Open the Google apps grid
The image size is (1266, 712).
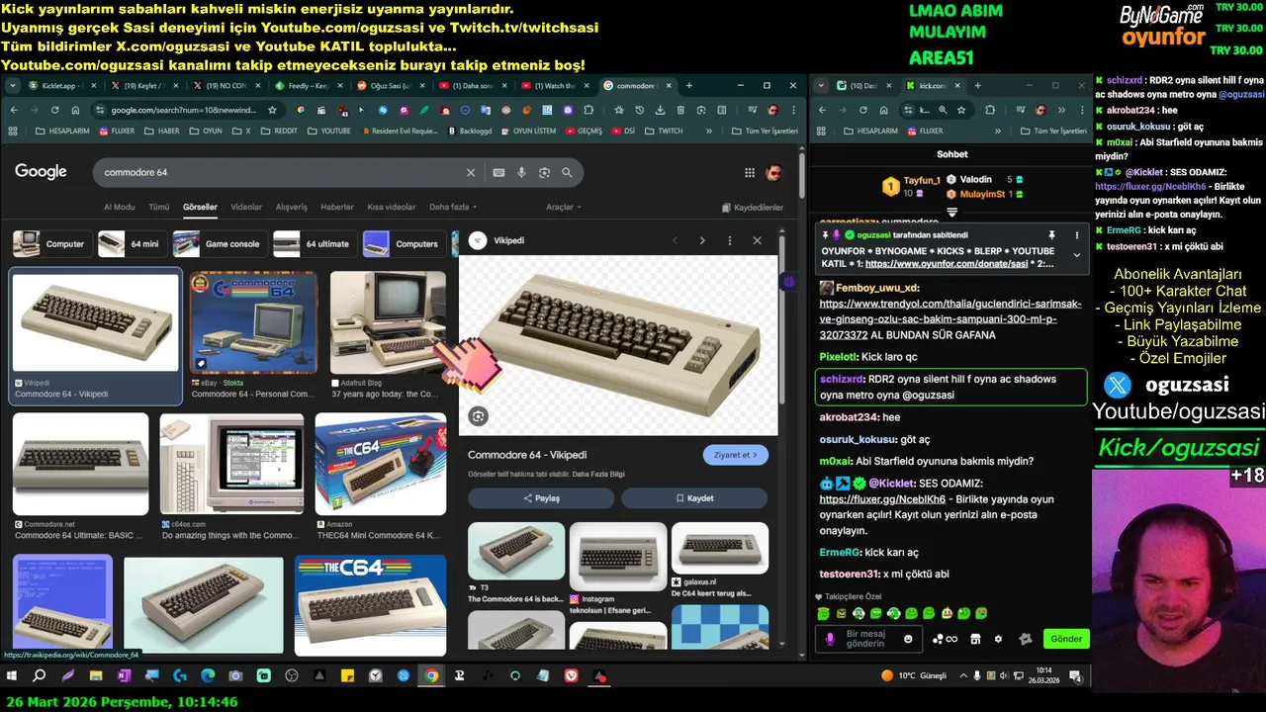(750, 173)
